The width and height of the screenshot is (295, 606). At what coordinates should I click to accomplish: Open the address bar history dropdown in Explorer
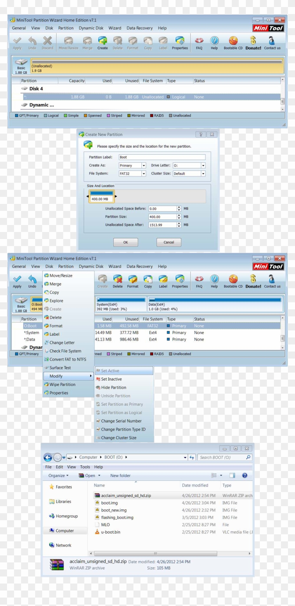tap(185, 457)
